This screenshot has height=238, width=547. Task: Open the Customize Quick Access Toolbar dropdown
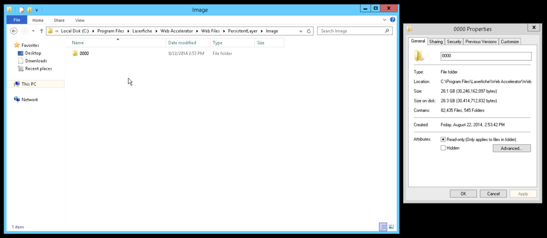37,10
